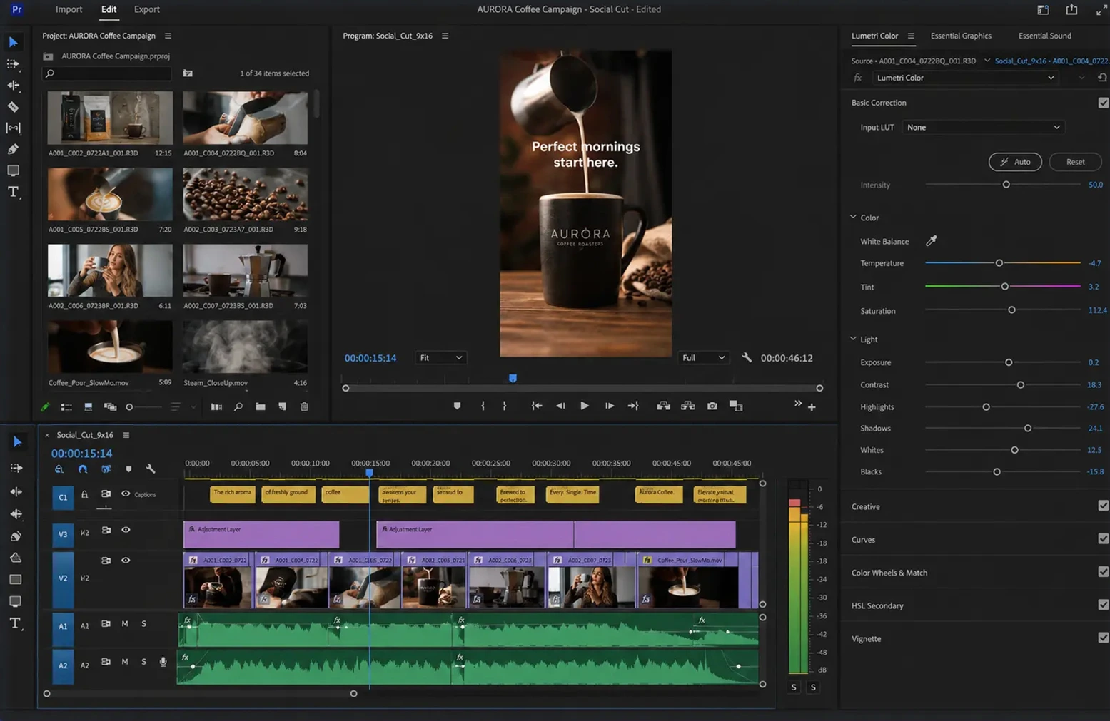Viewport: 1110px width, 721px height.
Task: Hide the V2 track output eye
Action: point(126,561)
